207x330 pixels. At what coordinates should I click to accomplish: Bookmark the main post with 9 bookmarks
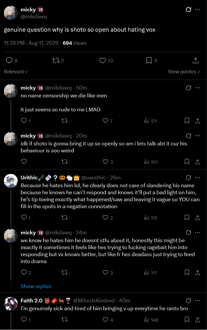click(x=152, y=60)
